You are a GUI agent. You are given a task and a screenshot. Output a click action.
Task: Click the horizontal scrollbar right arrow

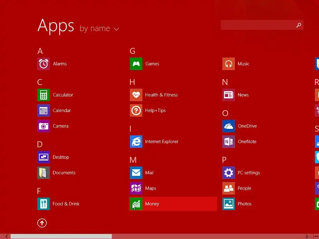pos(307,237)
